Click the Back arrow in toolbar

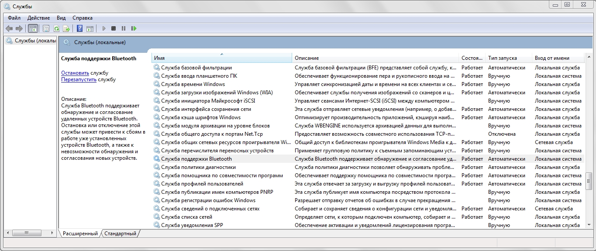[9, 28]
